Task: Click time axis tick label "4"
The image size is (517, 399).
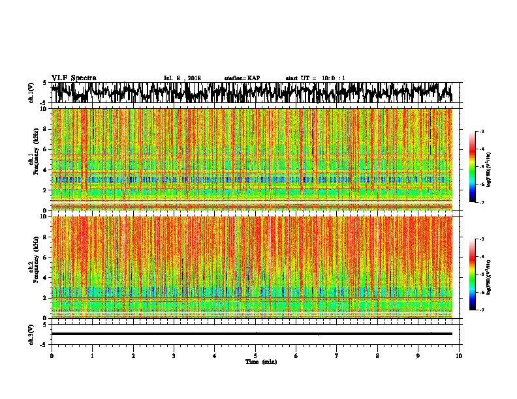Action: [215, 356]
